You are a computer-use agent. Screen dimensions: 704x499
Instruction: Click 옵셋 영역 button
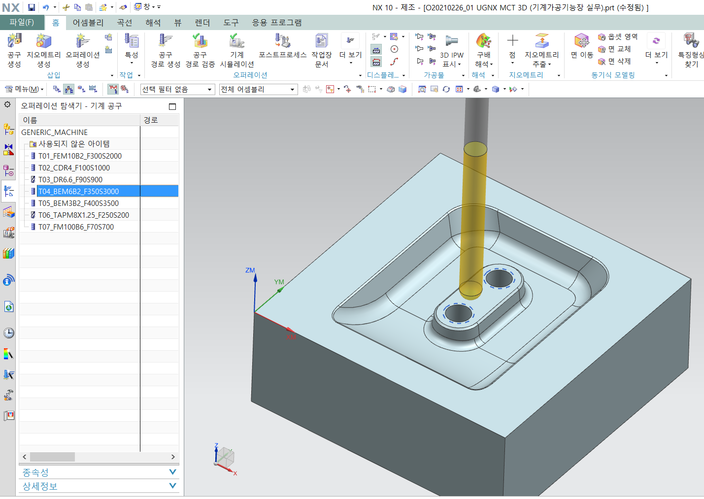[x=618, y=37]
